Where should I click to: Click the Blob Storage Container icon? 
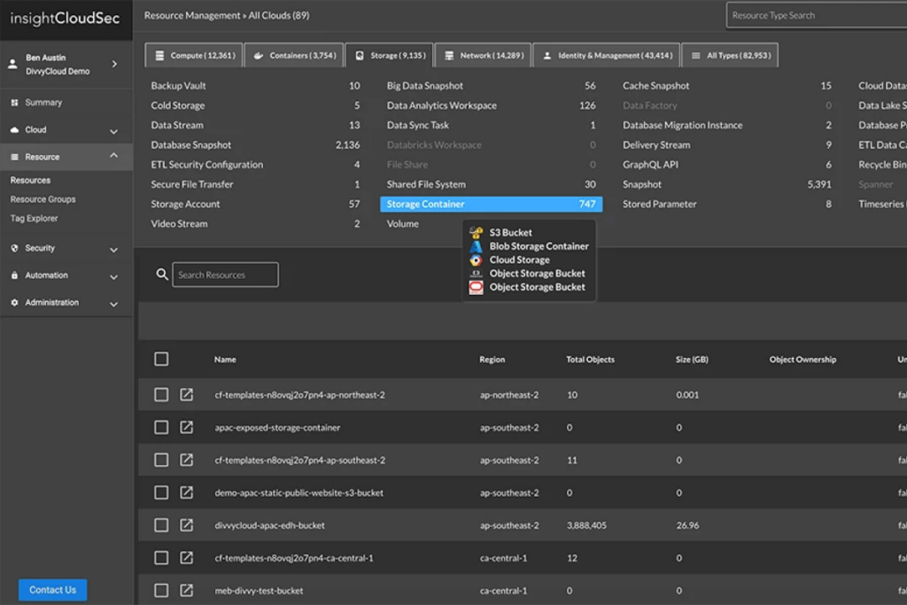pos(477,245)
